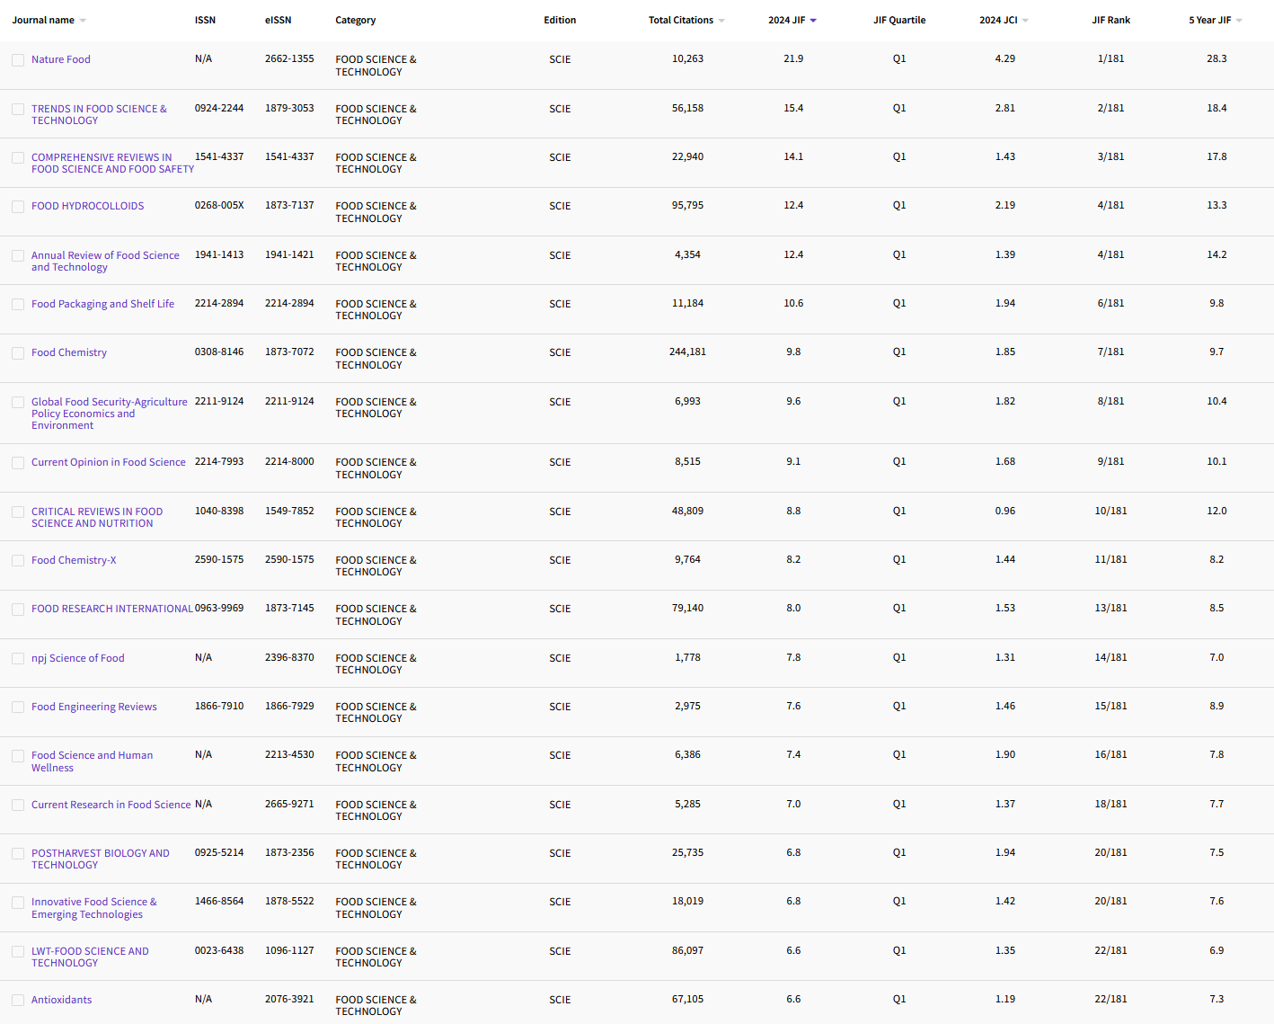The width and height of the screenshot is (1274, 1024).
Task: Tick the Antioxidants row checkbox
Action: (x=18, y=1001)
